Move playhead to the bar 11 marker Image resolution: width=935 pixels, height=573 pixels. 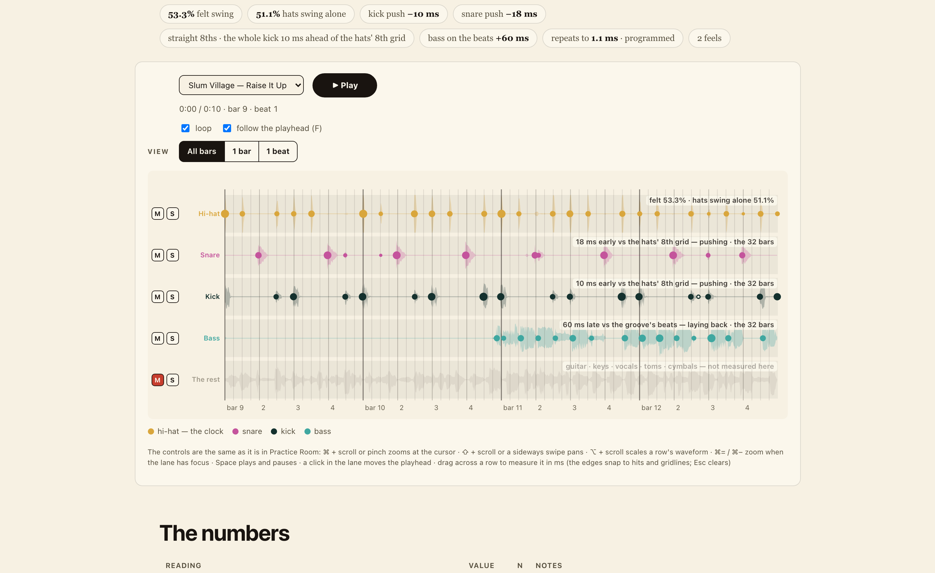coord(513,408)
